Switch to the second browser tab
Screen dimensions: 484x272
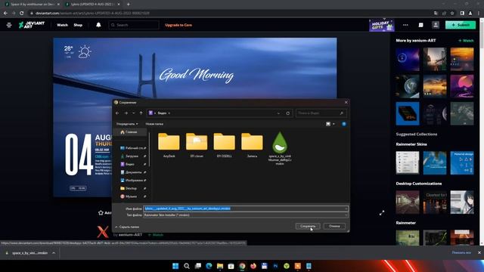pos(92,5)
